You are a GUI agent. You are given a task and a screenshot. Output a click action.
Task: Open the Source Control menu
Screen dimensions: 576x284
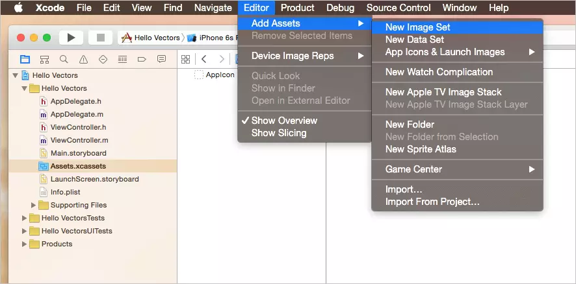click(399, 8)
